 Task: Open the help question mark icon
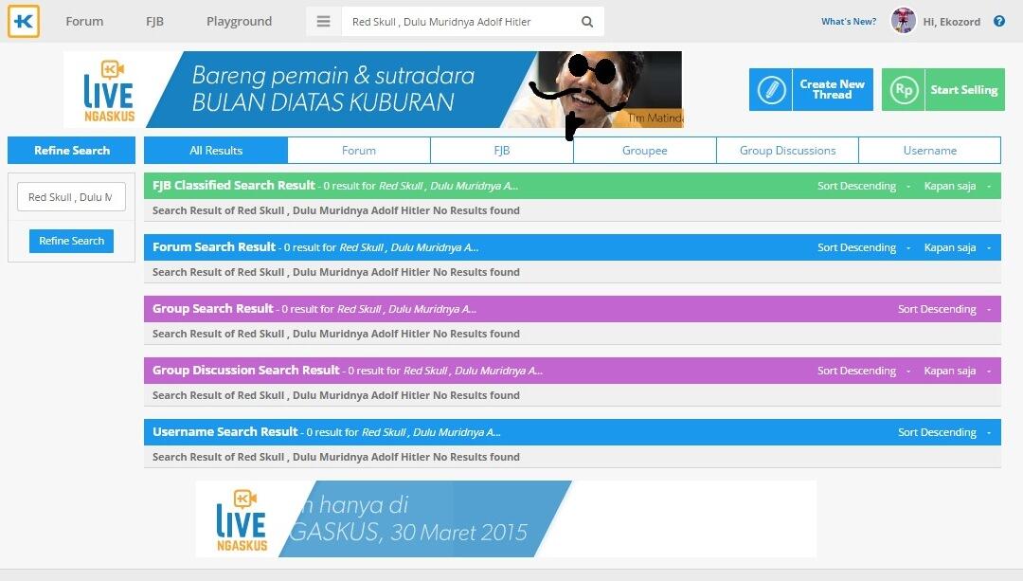pyautogui.click(x=999, y=21)
